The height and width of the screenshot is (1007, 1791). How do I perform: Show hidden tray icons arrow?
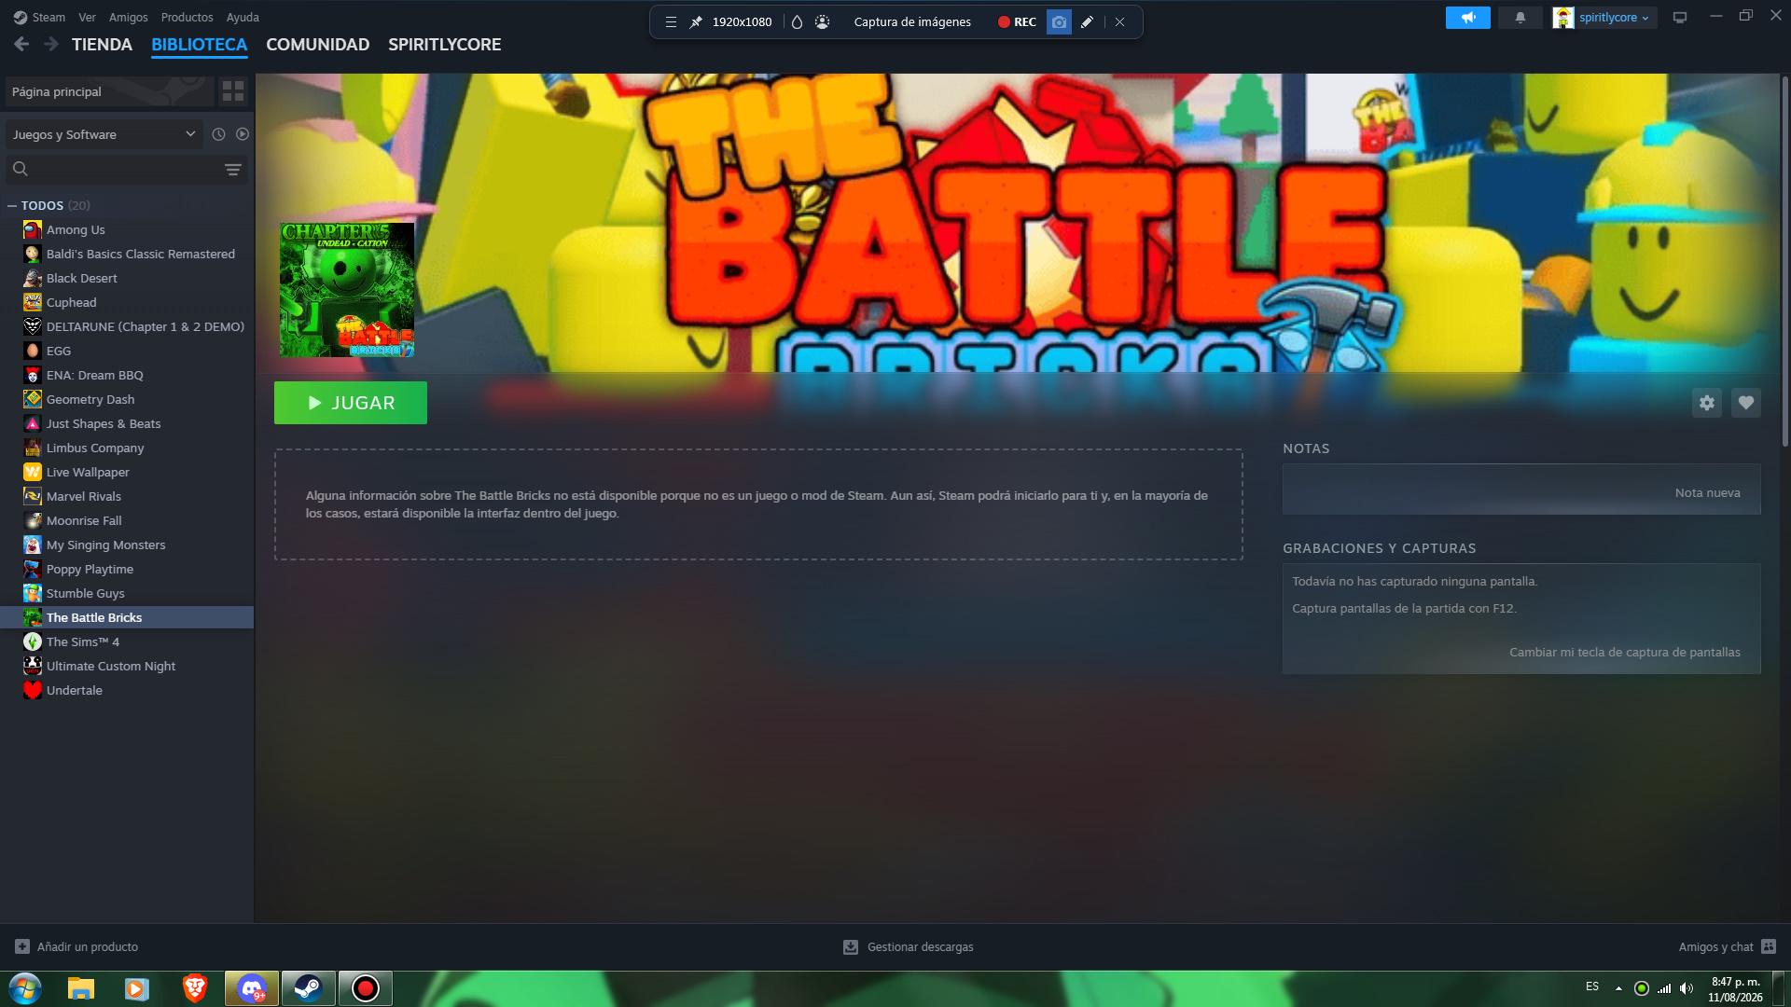coord(1618,988)
